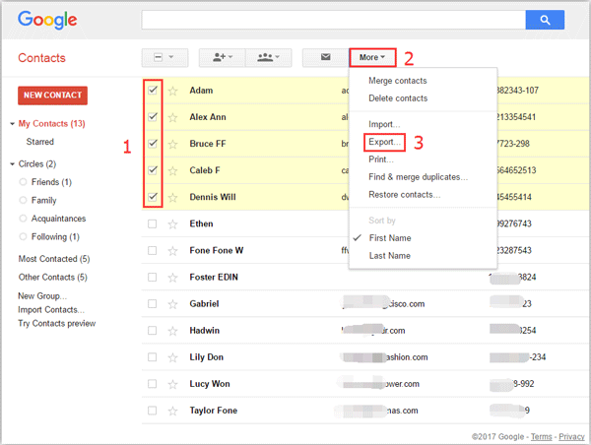Screen dimensions: 591x445
Task: Collapse the Circles section
Action: (12, 163)
